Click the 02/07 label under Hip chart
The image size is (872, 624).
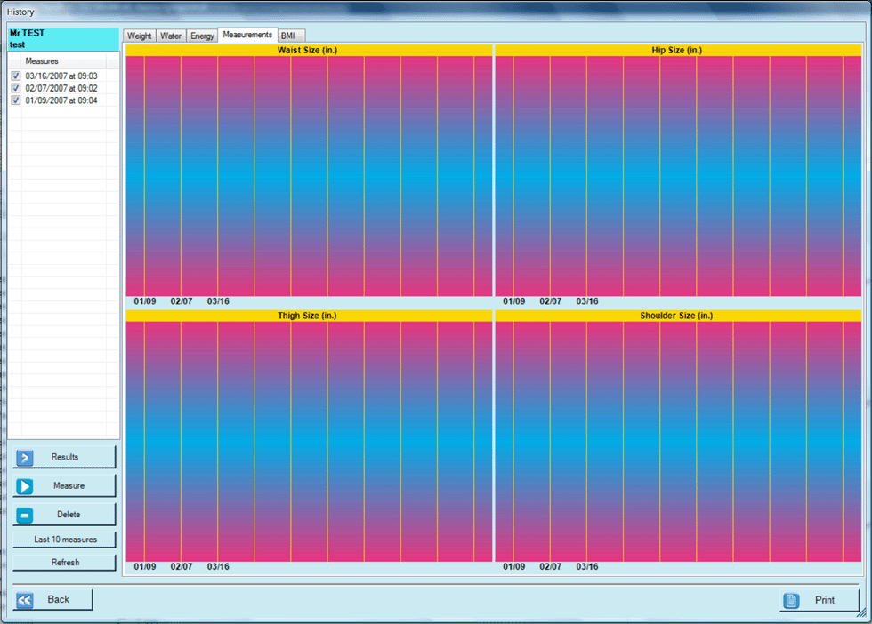point(551,301)
